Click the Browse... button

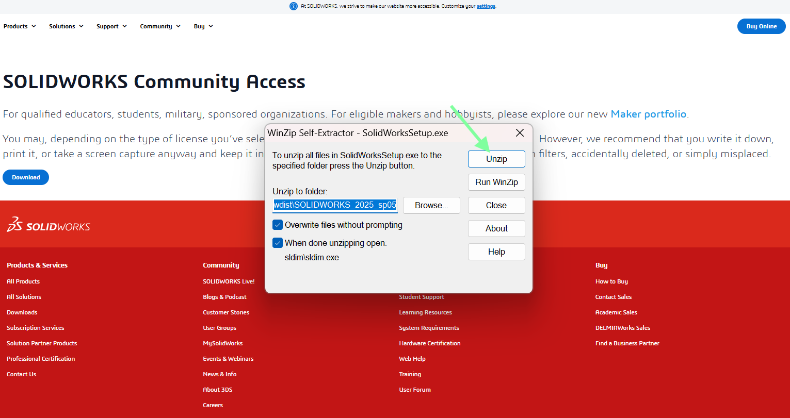[x=431, y=205]
